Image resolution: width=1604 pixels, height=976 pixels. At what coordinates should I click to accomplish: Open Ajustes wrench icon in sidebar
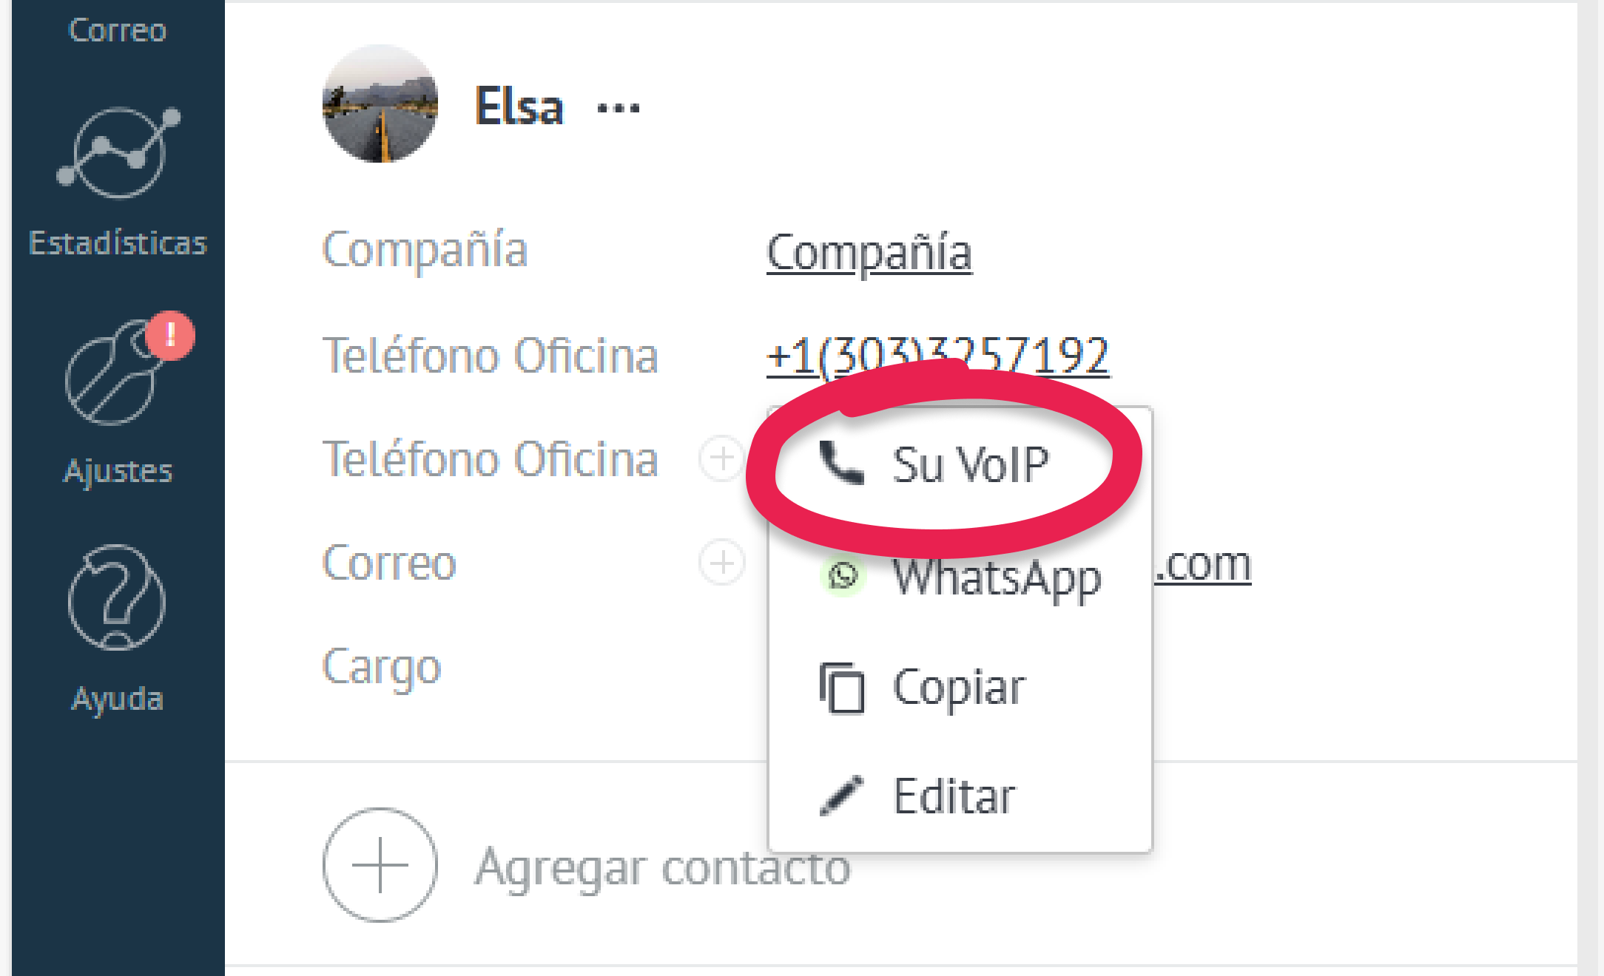tap(111, 373)
